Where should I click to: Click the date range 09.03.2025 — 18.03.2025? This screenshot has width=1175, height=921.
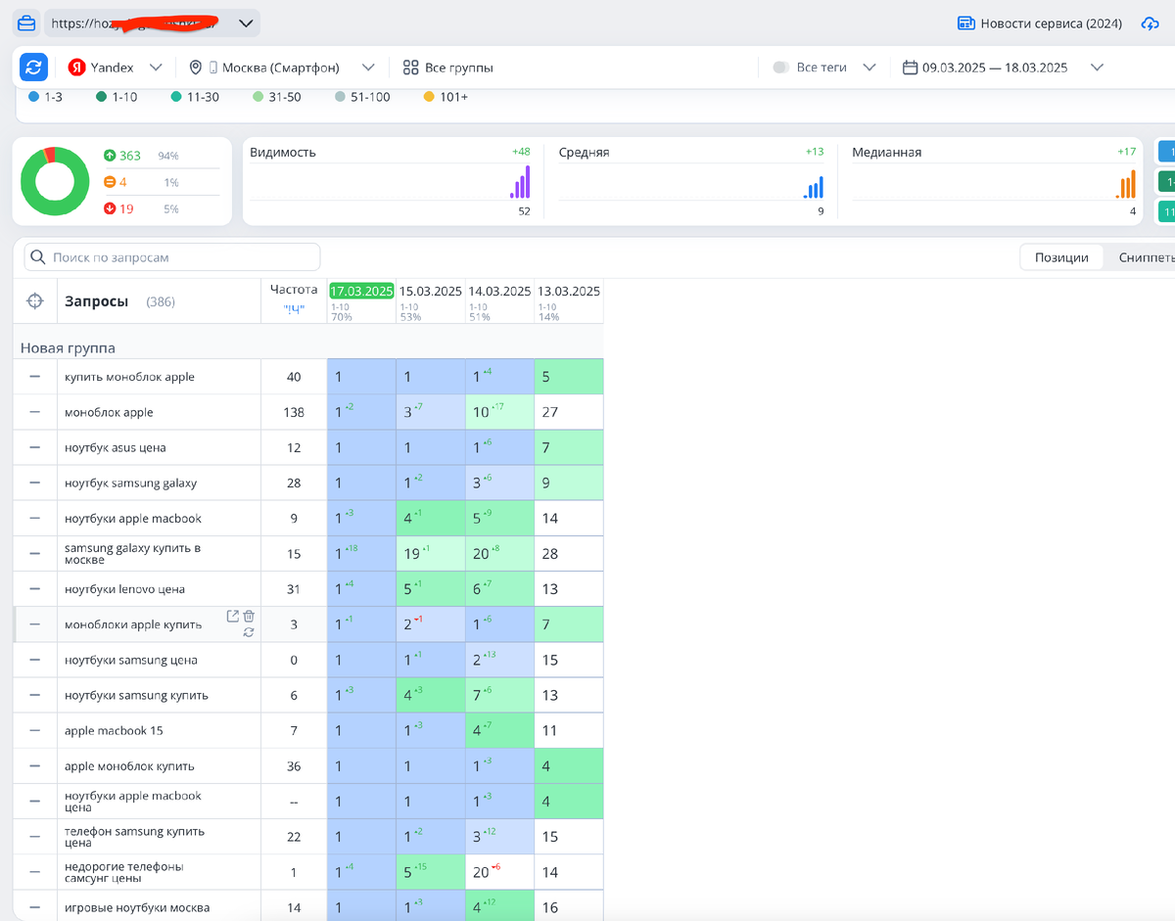coord(995,68)
